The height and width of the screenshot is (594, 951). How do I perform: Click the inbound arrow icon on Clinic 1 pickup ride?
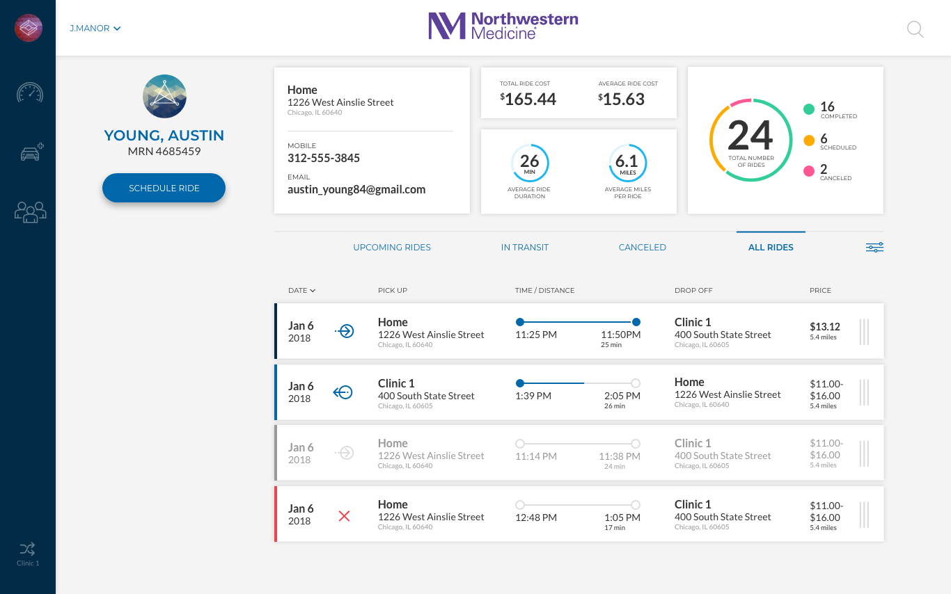point(343,393)
